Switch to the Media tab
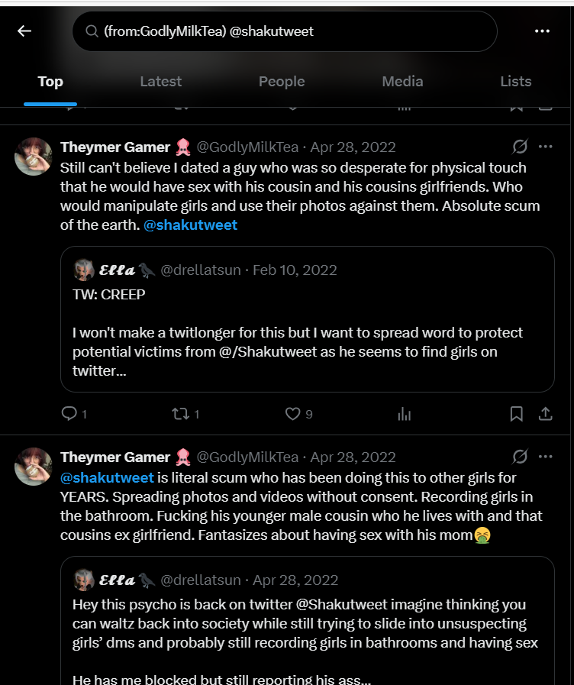 [x=402, y=82]
